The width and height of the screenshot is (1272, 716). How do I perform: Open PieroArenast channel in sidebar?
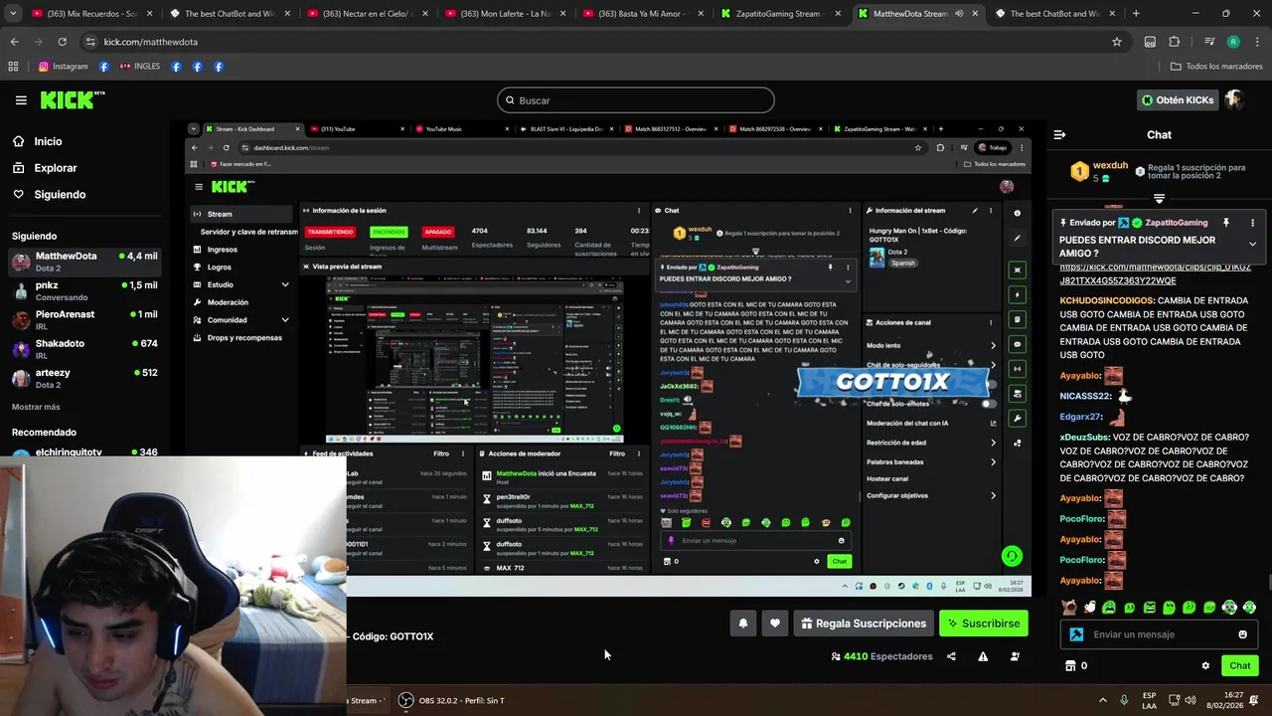point(84,319)
